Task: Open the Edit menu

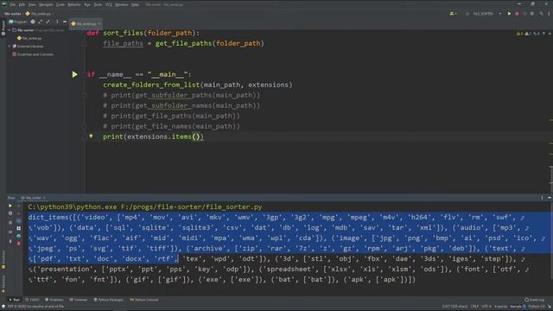Action: (22, 4)
